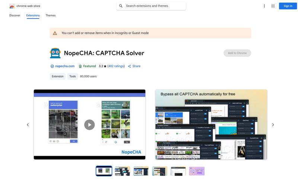298x185 pixels.
Task: Open the nopecha.com publisher link
Action: click(65, 66)
